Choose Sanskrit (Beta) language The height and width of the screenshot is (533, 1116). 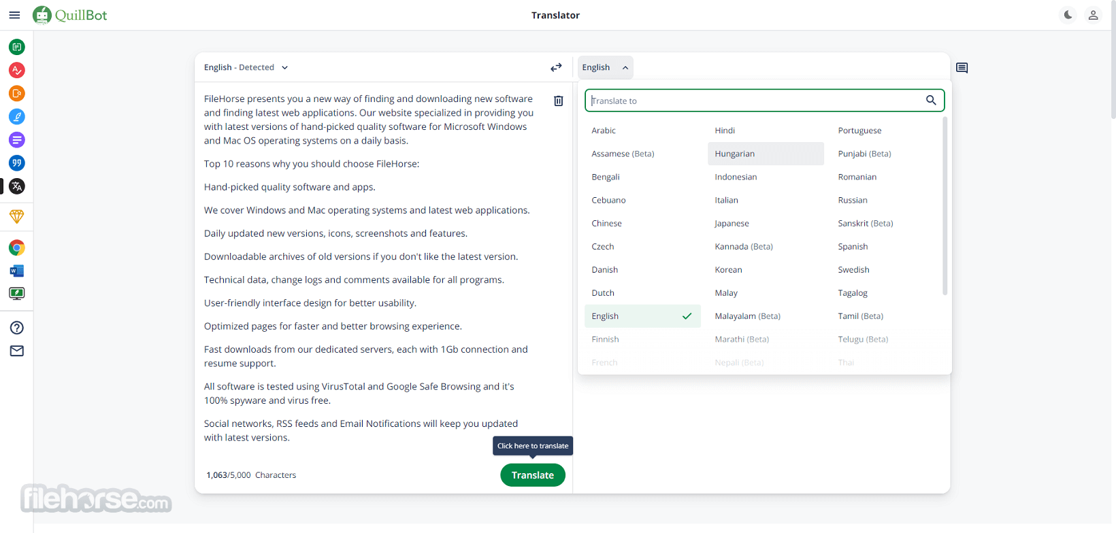[889, 223]
